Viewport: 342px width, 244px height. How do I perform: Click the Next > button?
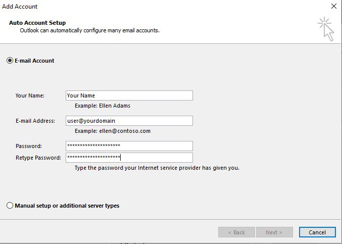[276, 232]
